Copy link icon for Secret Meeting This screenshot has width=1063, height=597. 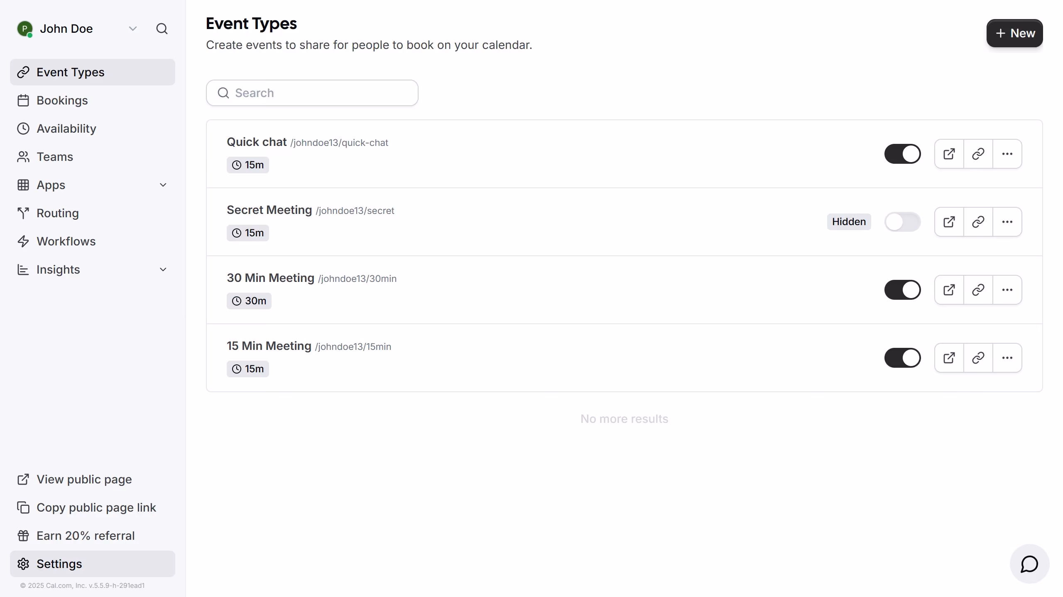[x=978, y=222]
